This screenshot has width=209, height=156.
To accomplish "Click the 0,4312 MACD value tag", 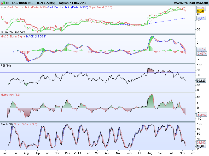I will 201,49.
